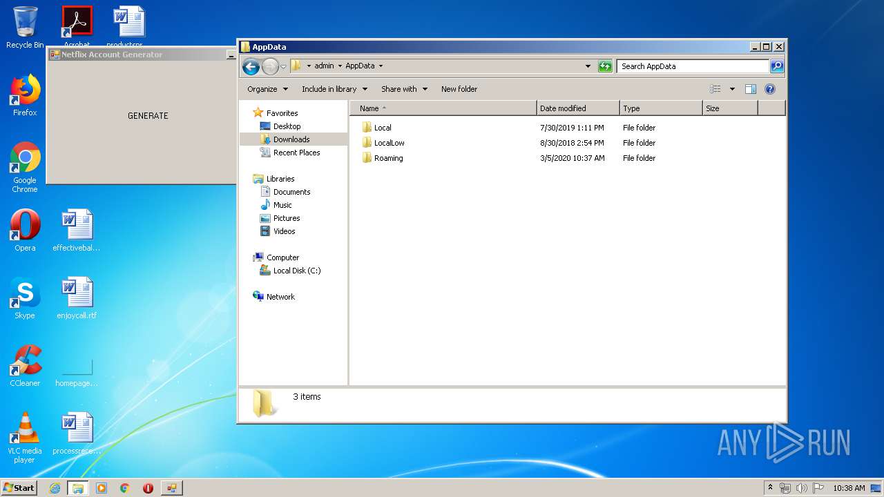Select the VLC media player shortcut
884x497 pixels.
(x=25, y=438)
